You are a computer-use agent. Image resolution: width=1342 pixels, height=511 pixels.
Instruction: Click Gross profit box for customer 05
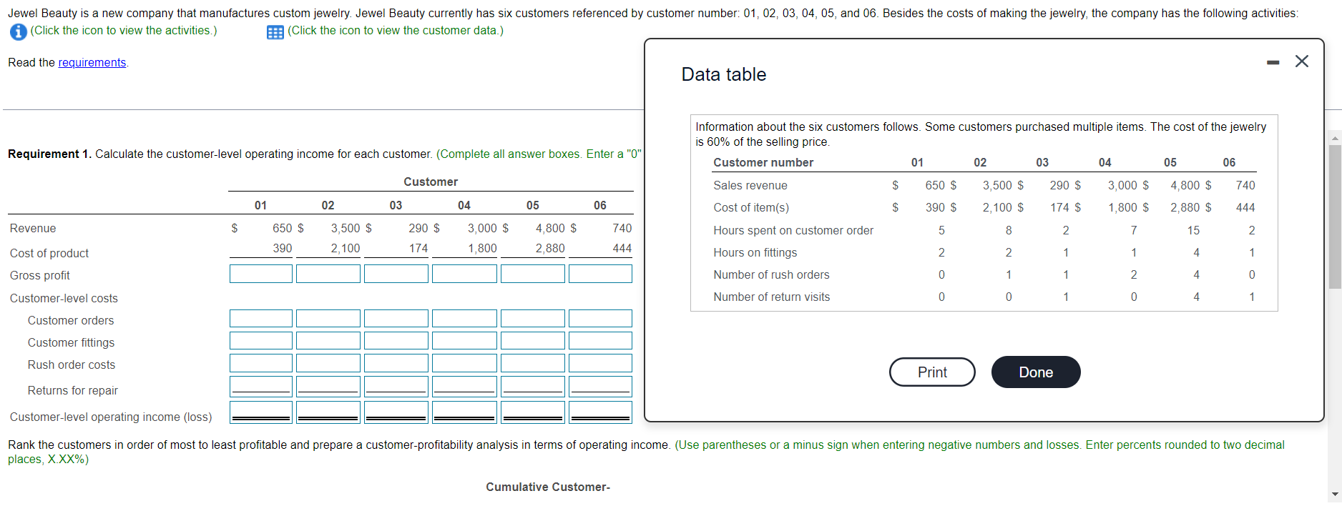click(533, 274)
